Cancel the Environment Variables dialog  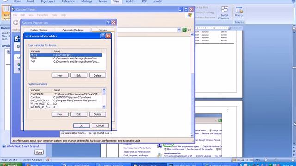(x=100, y=125)
